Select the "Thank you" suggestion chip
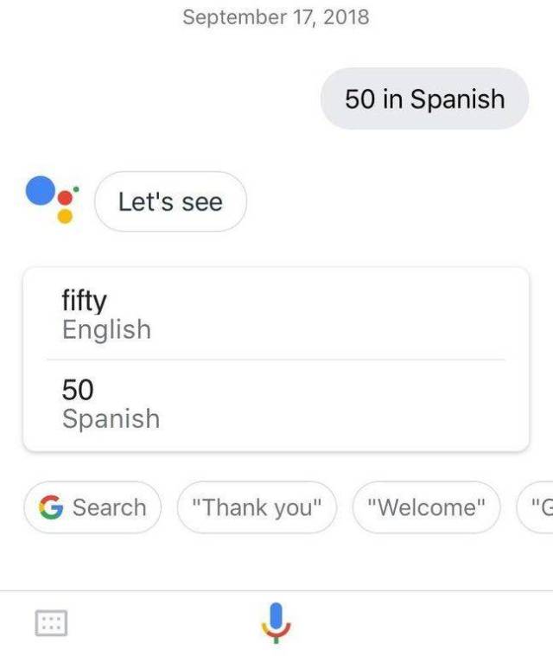Image resolution: width=553 pixels, height=656 pixels. pos(256,507)
